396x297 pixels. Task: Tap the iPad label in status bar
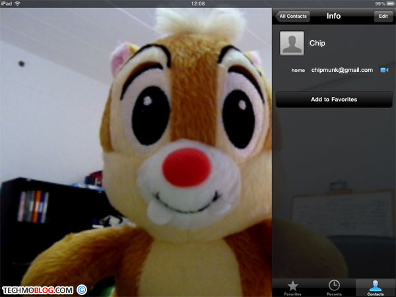(x=7, y=3)
